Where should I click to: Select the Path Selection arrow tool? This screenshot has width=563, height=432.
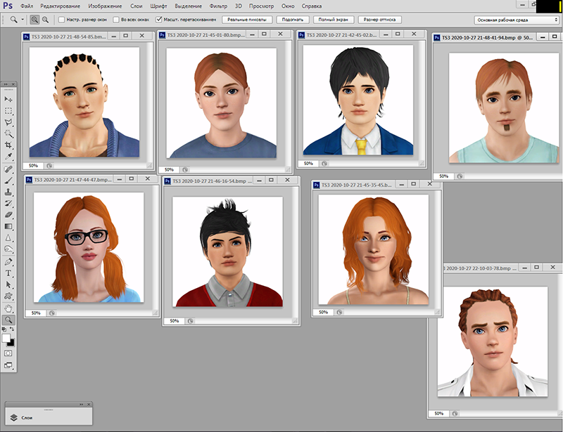(8, 284)
